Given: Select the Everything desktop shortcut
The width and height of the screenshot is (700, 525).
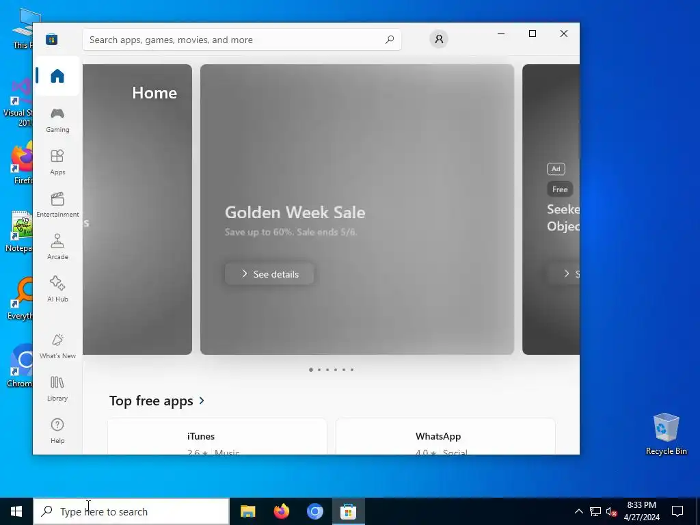Looking at the screenshot, I should click(20, 299).
